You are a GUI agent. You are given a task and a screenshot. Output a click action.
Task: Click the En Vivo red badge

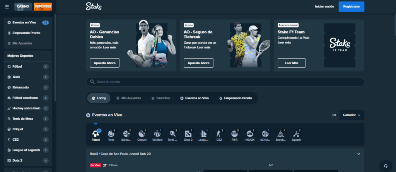point(96,165)
